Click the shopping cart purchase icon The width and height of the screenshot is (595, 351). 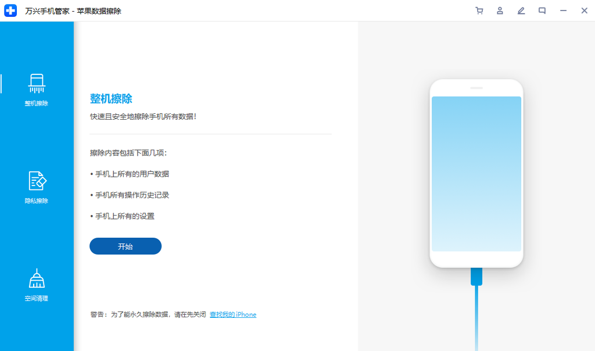coord(479,10)
